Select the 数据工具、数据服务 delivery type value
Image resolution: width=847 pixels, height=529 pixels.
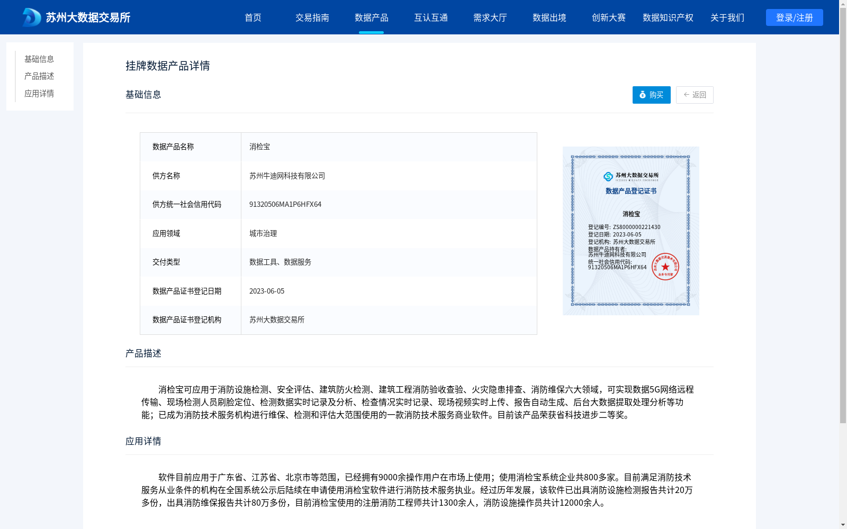(389, 262)
